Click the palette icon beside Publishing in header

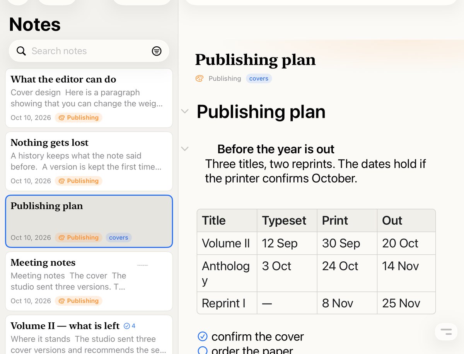[x=200, y=78]
